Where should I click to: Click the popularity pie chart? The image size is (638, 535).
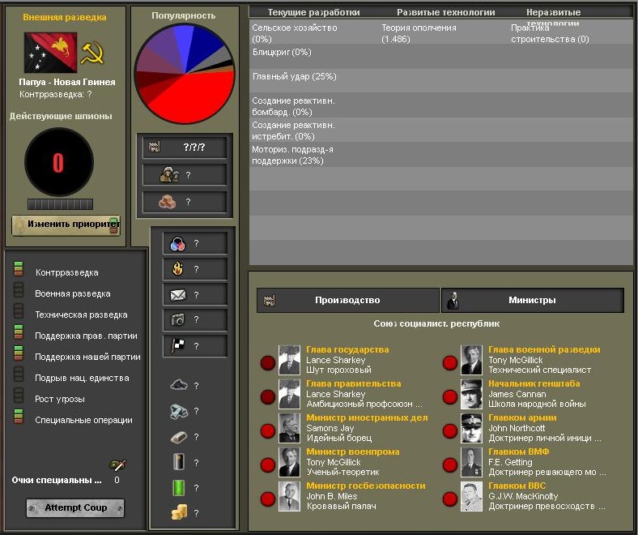point(185,73)
